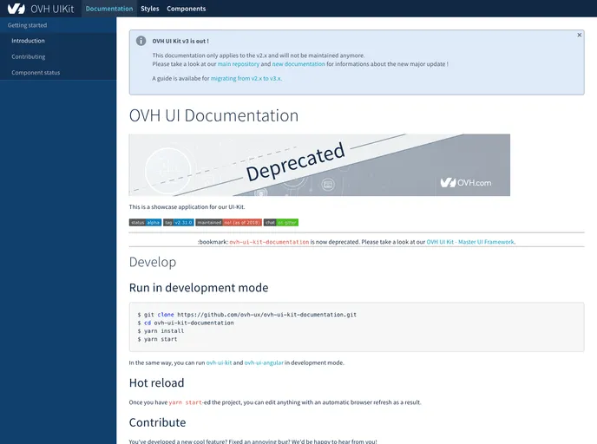The image size is (597, 444).
Task: Open the ovh-ui-angular link
Action: (x=264, y=363)
